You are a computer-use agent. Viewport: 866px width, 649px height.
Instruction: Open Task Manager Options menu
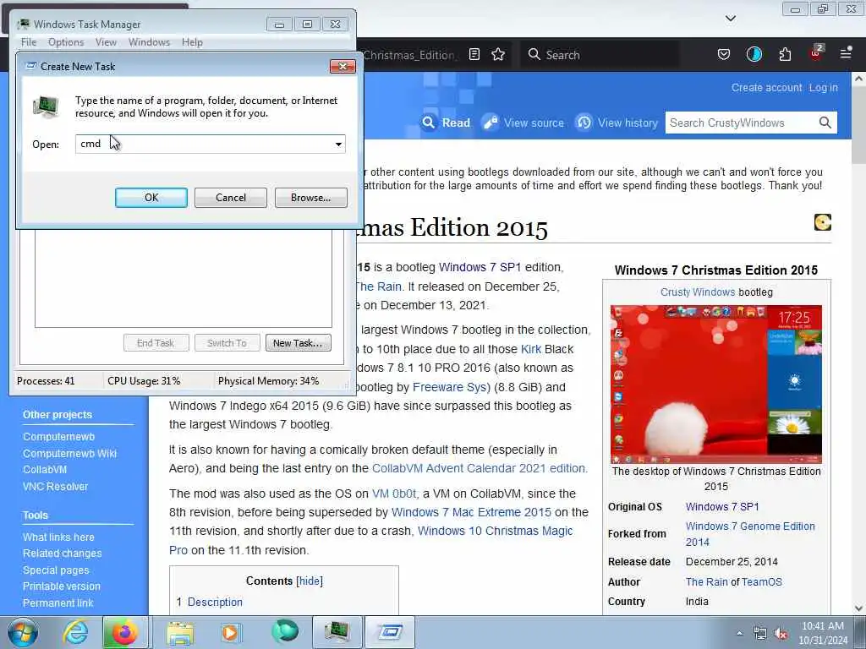click(66, 42)
